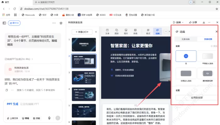The width and height of the screenshot is (220, 125).
Task: Choose the 横向缩放位移 transition effect
Action: pos(208,73)
